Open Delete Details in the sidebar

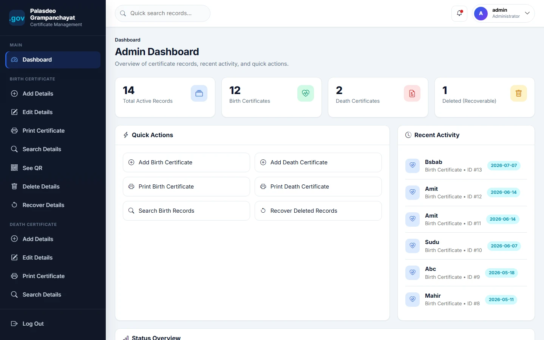(53, 187)
